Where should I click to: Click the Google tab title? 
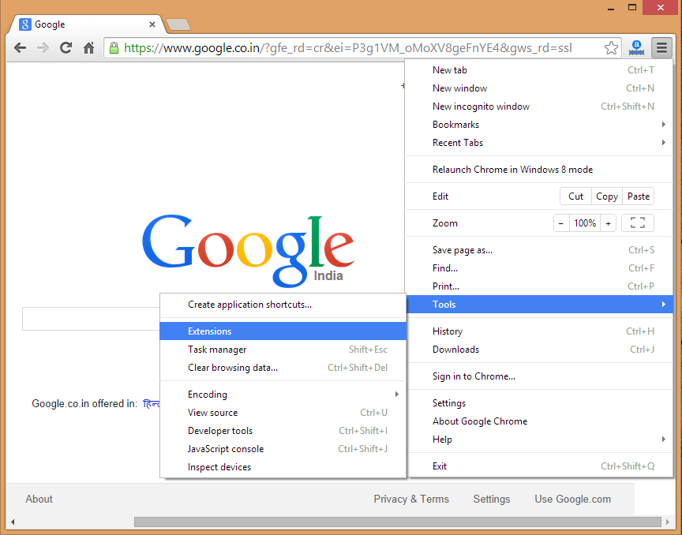(x=50, y=24)
